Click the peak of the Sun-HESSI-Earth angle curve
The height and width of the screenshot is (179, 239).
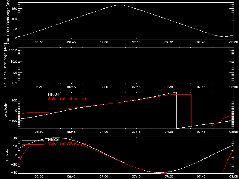point(119,5)
